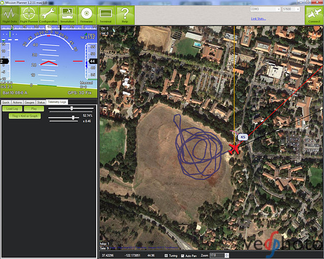Open the Terminal screen

[106, 16]
